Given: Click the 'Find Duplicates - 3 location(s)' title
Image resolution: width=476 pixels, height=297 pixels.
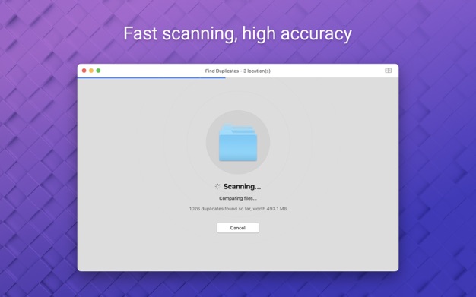Looking at the screenshot, I should tap(238, 71).
